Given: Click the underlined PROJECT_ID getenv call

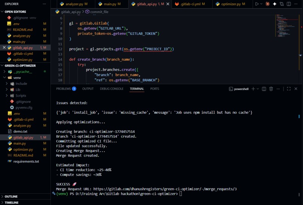Looking at the screenshot, I should coord(148,49).
